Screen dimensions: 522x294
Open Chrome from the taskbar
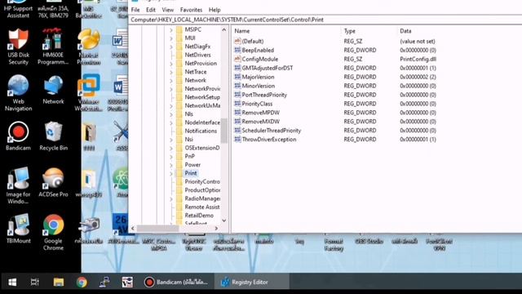(x=82, y=283)
